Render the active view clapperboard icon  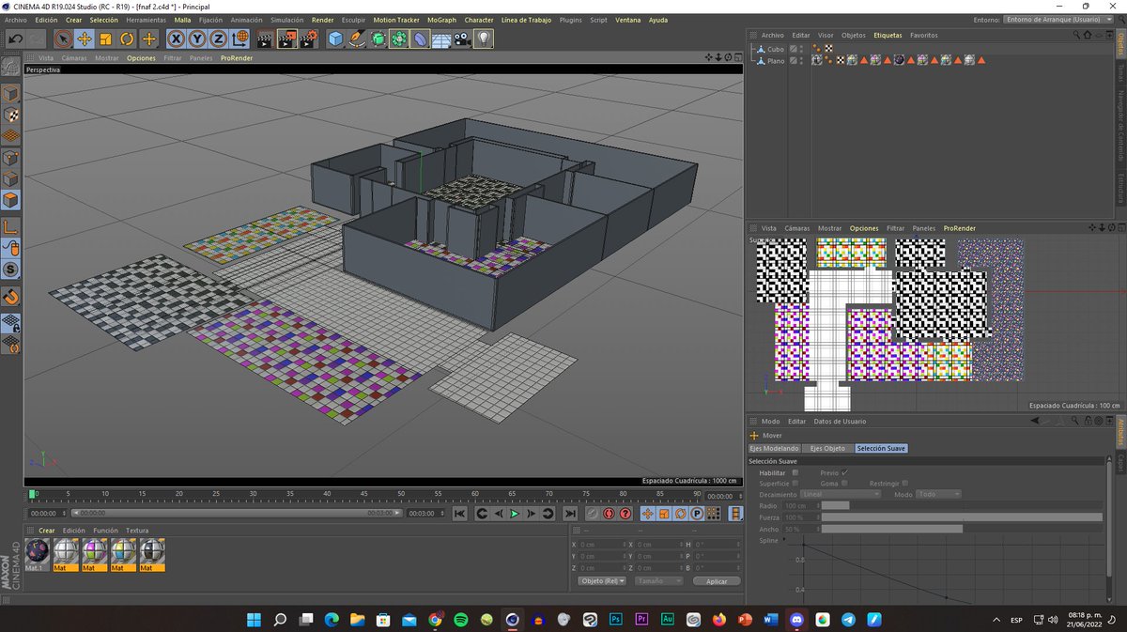pyautogui.click(x=265, y=39)
